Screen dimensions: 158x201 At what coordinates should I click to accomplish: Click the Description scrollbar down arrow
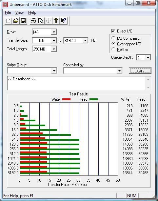tap(148, 87)
